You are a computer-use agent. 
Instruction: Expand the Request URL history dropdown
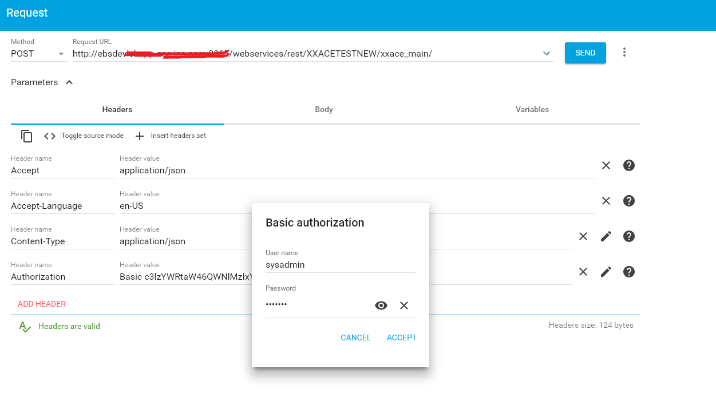click(x=547, y=54)
